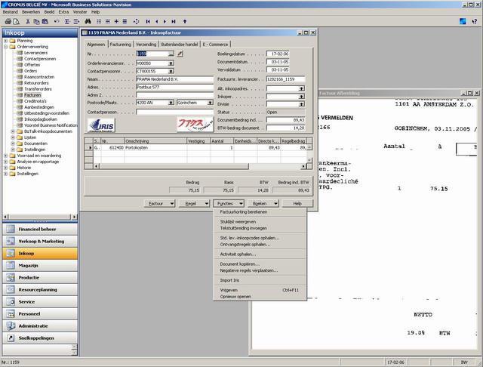The image size is (483, 367).
Task: Go to previous record with toolbar arrow
Action: tap(157, 21)
